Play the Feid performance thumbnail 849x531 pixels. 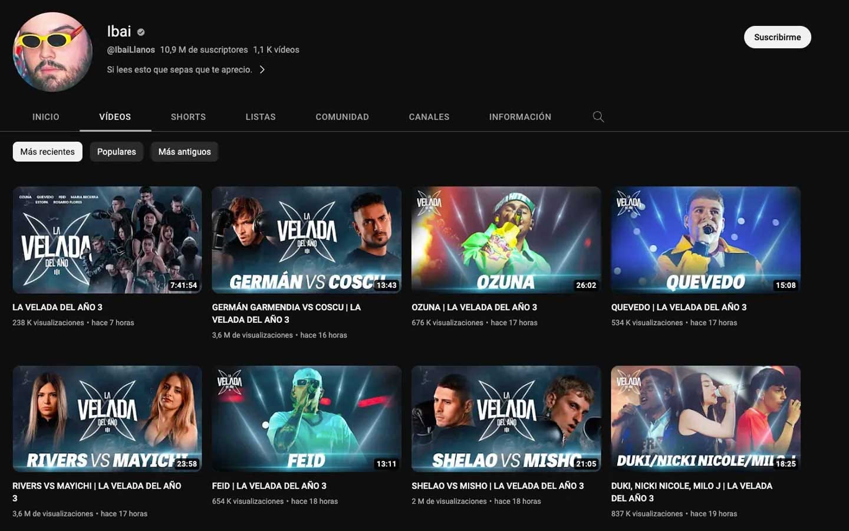coord(307,419)
